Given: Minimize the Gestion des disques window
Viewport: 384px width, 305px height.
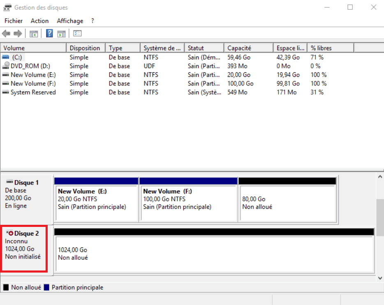Looking at the screenshot, I should [327, 7].
